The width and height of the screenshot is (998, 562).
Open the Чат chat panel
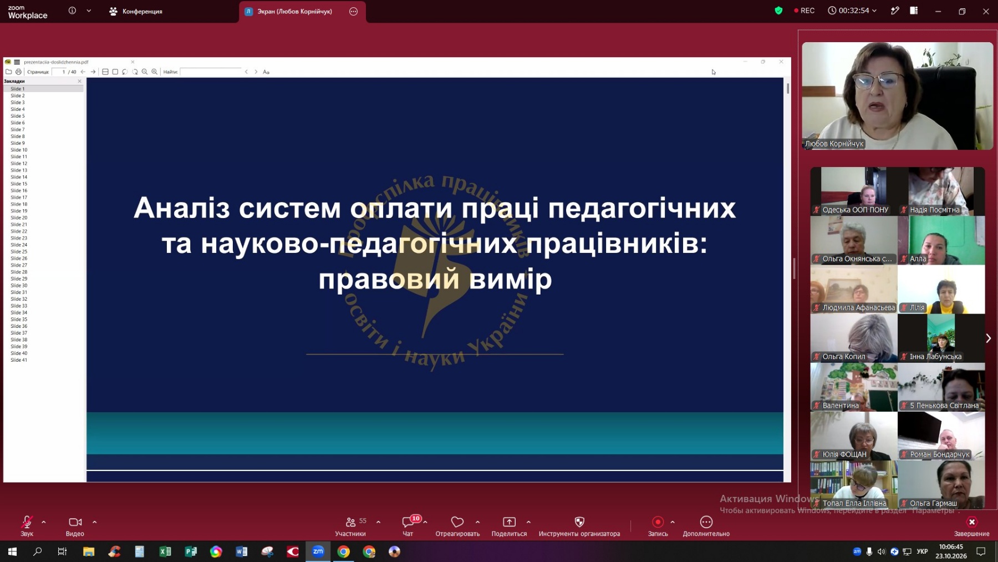click(x=409, y=526)
